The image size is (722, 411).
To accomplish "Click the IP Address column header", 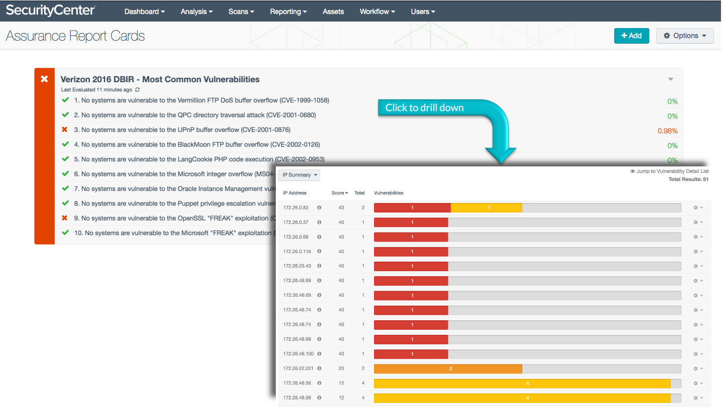I will click(x=295, y=193).
